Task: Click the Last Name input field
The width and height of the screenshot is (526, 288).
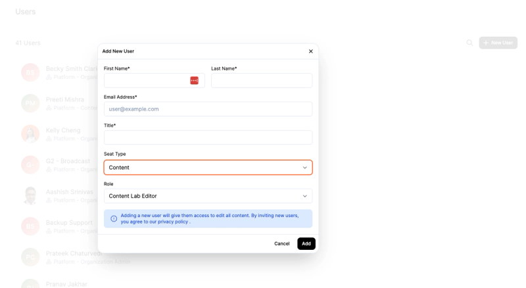Action: [262, 80]
